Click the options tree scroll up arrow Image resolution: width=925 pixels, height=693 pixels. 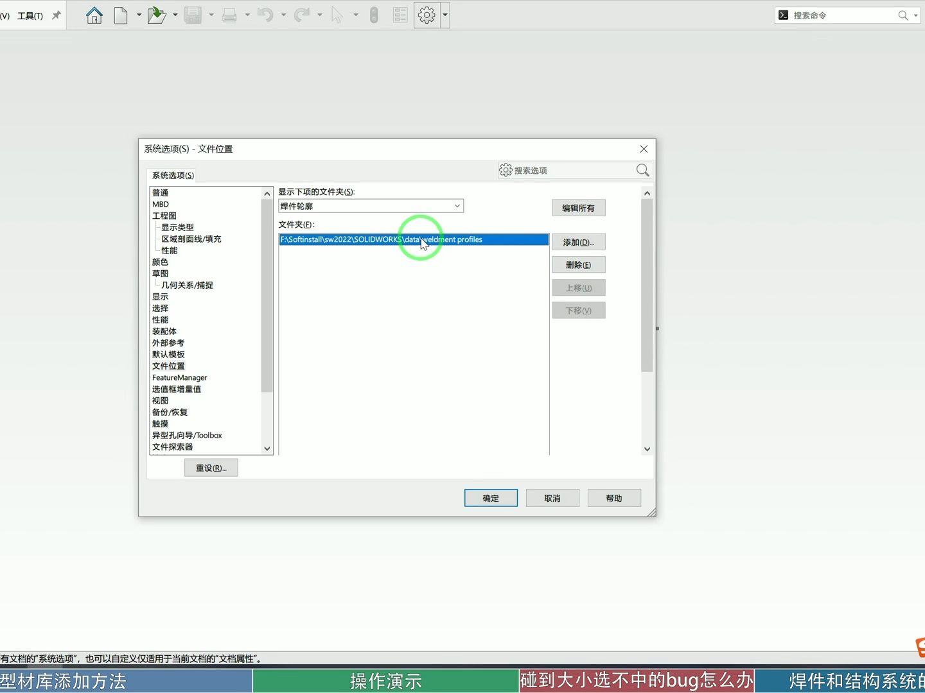tap(267, 193)
